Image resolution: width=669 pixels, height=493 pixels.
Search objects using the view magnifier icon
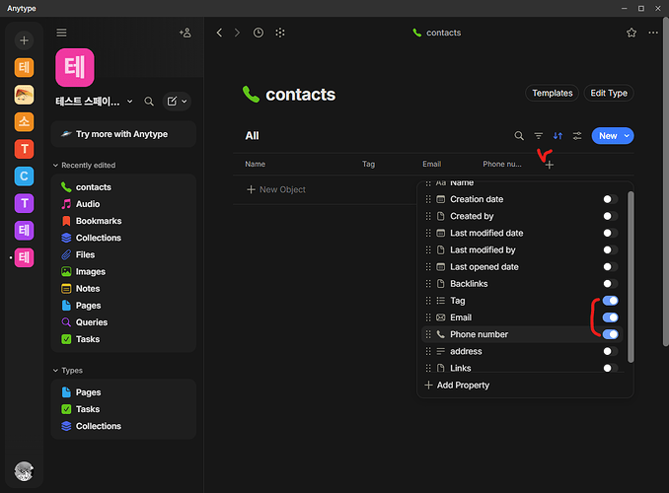tap(519, 136)
